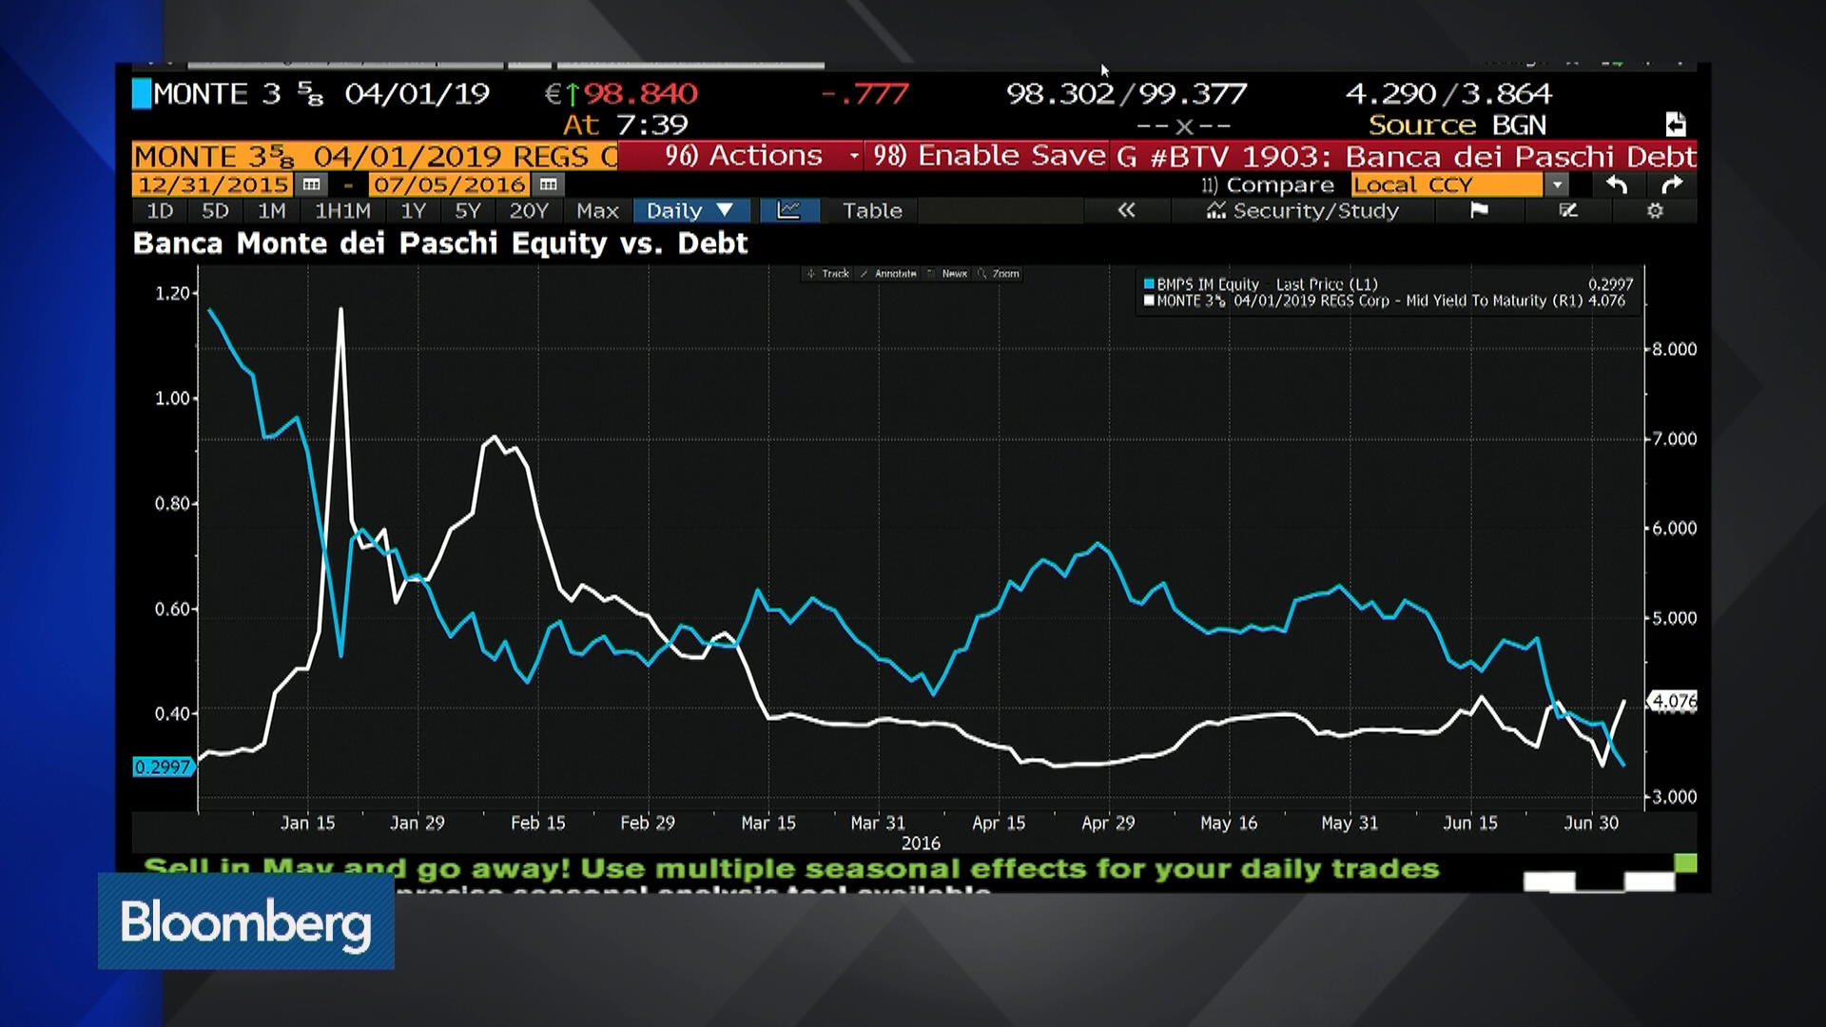Select the Max range tab
The height and width of the screenshot is (1027, 1826).
pyautogui.click(x=597, y=210)
